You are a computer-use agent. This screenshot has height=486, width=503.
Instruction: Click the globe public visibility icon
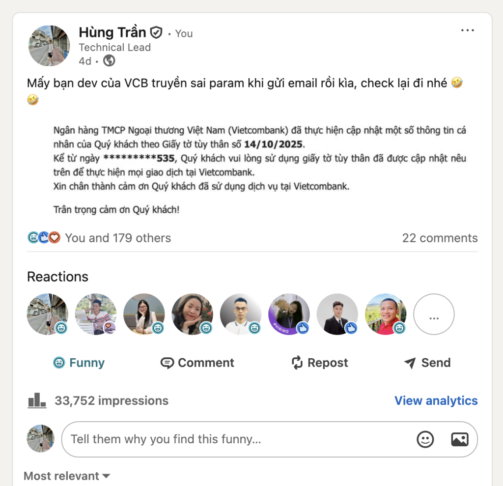tap(109, 60)
